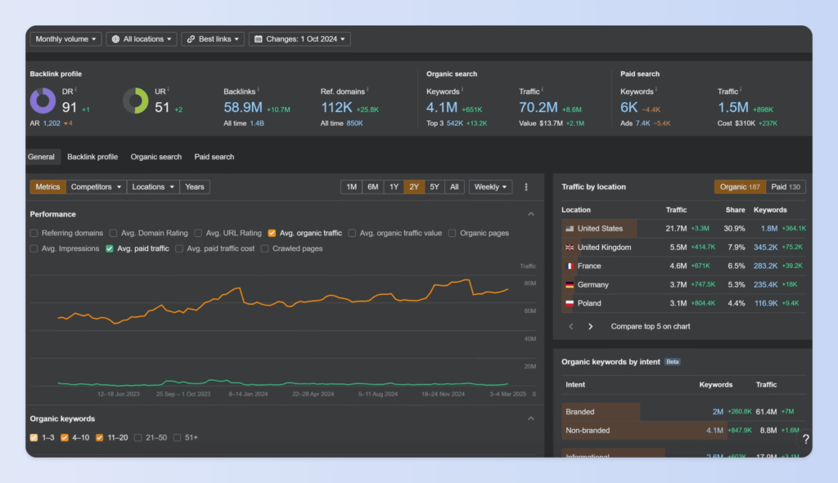Viewport: 838px width, 483px height.
Task: Uncheck Avg. organic traffic checkbox
Action: [x=273, y=233]
